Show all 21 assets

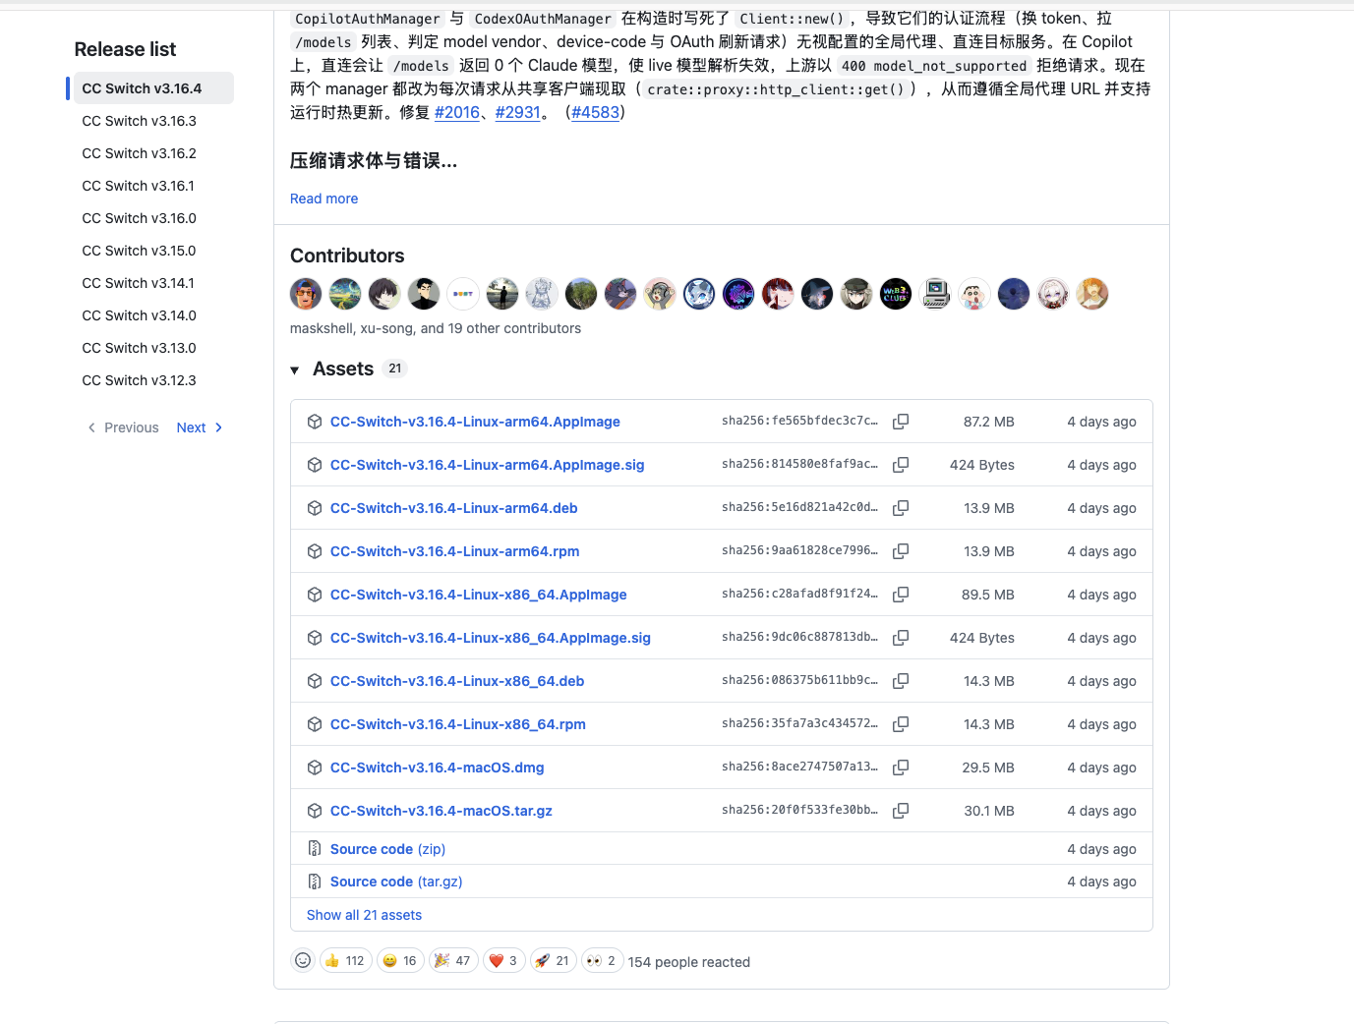click(364, 915)
